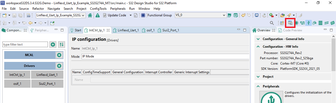The width and height of the screenshot is (336, 103).
Task: Click the monitor debug configuration icon
Action: pos(257,15)
